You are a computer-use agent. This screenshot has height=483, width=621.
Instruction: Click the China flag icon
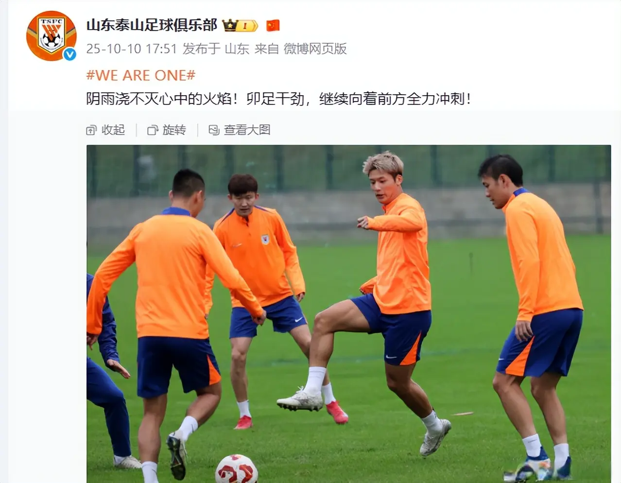point(273,25)
